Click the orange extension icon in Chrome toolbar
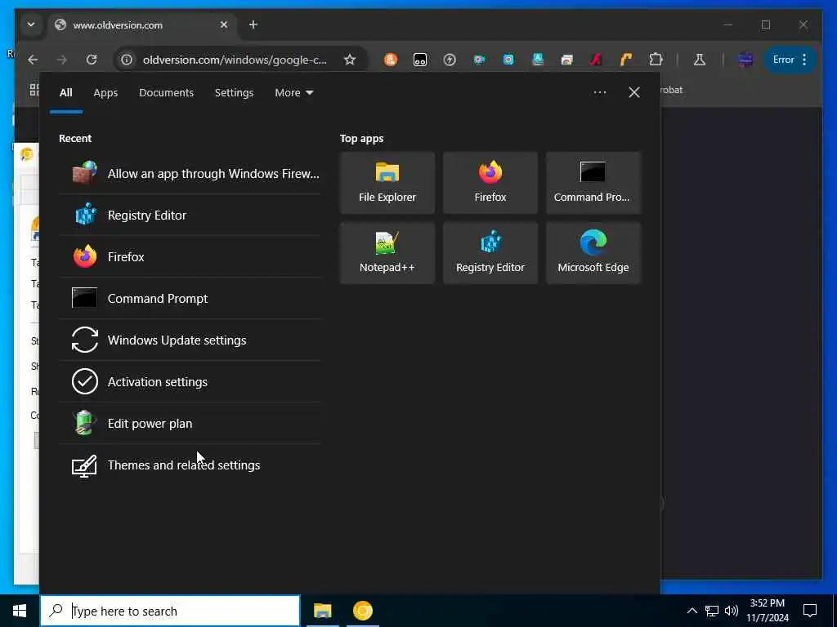The height and width of the screenshot is (627, 837). click(391, 60)
